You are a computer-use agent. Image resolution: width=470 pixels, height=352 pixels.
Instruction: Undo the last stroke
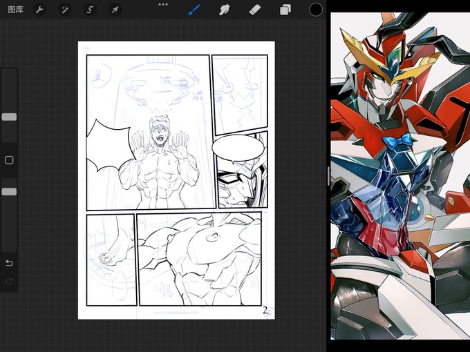pyautogui.click(x=9, y=263)
